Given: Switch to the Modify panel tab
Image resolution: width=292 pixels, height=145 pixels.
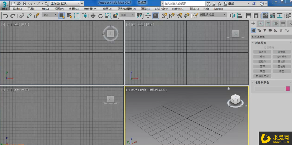Looking at the screenshot, I should pos(261,23).
